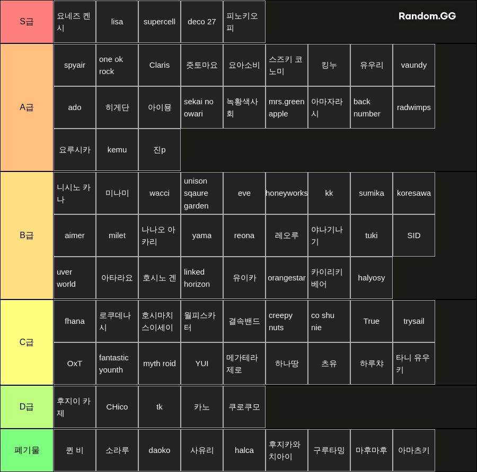Select the 쿠로쿠모 tile
Image resolution: width=477 pixels, height=472 pixels.
coord(244,407)
